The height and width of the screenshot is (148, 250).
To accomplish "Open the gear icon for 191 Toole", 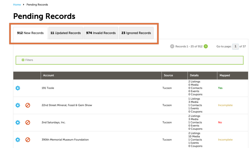I will coord(18,88).
